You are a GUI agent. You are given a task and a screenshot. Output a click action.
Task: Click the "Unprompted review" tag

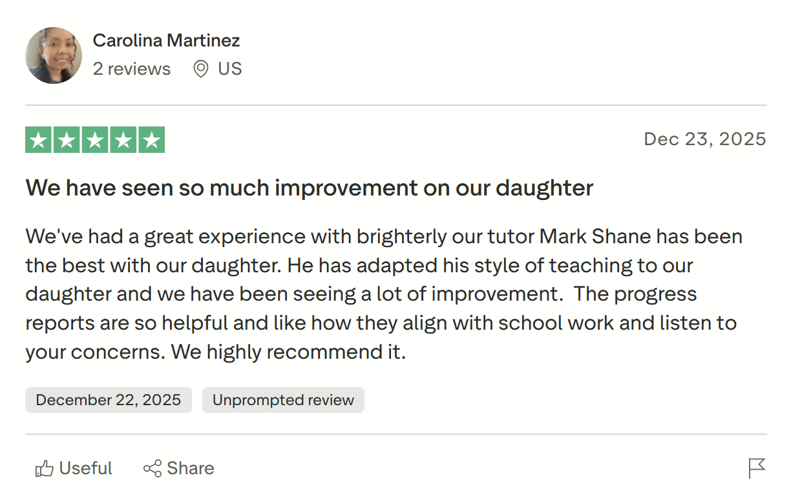283,400
